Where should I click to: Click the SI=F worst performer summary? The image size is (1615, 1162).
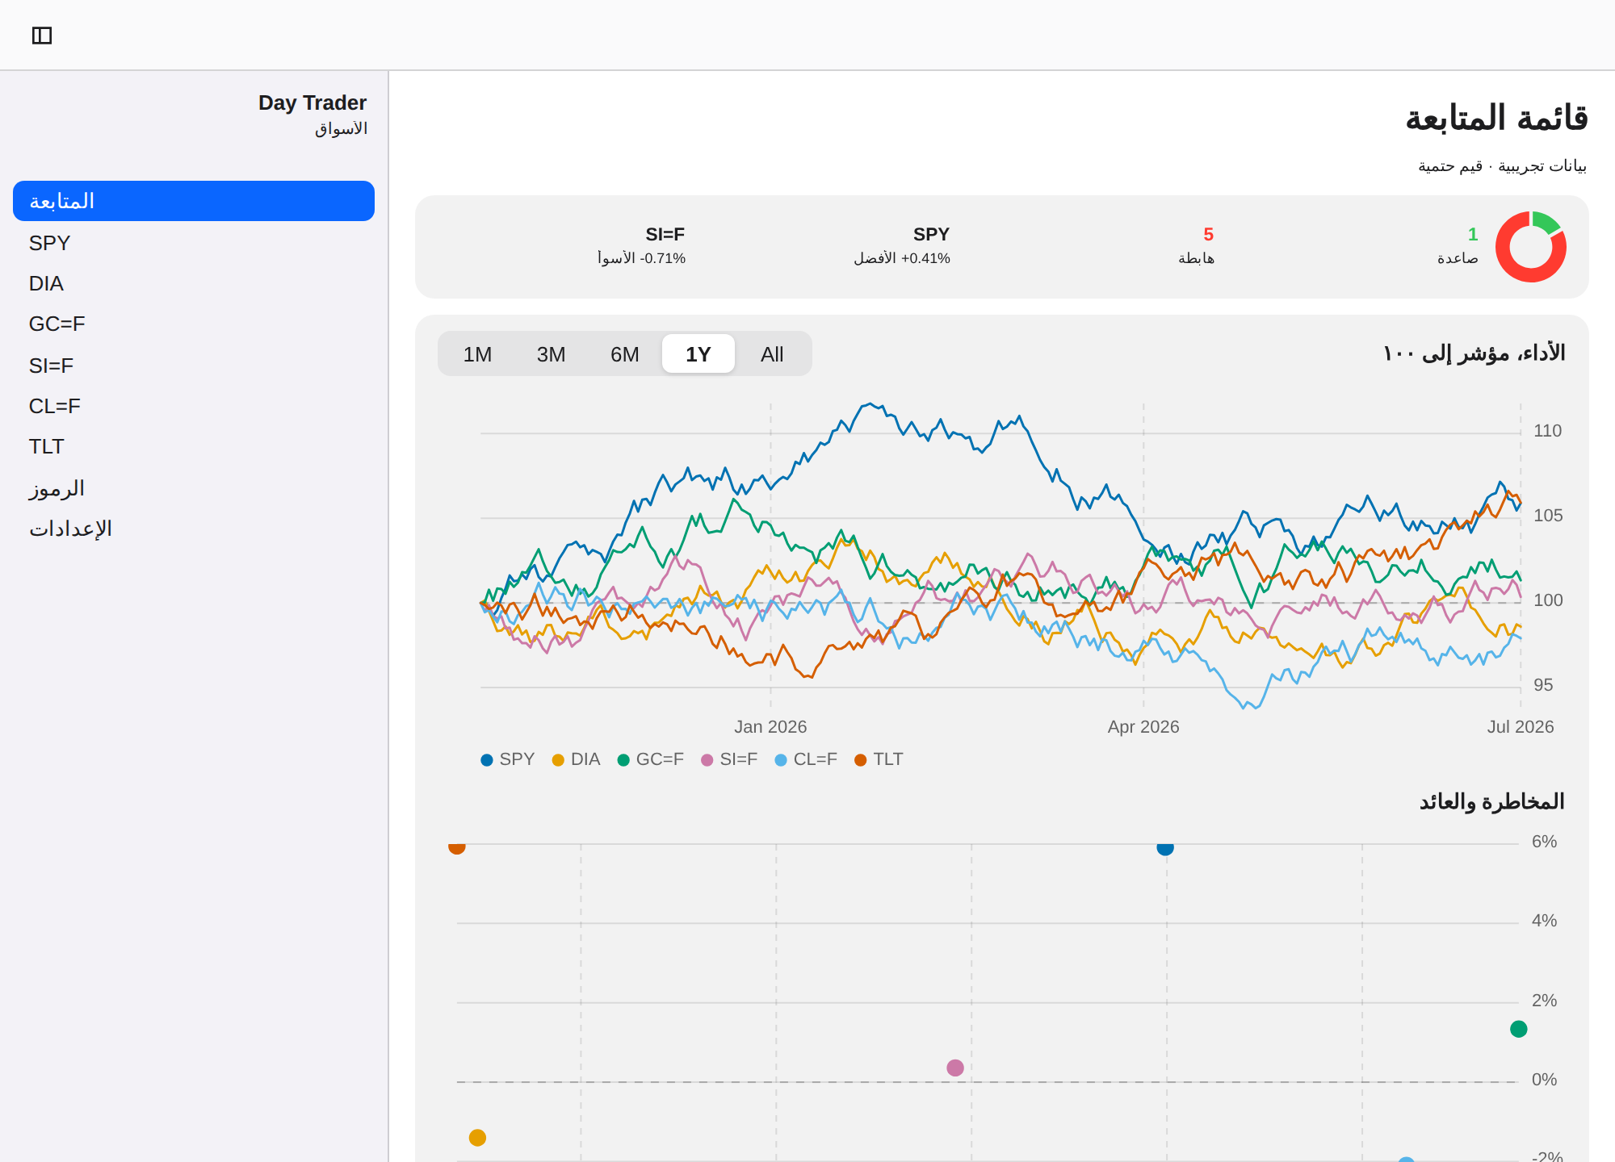tap(641, 245)
